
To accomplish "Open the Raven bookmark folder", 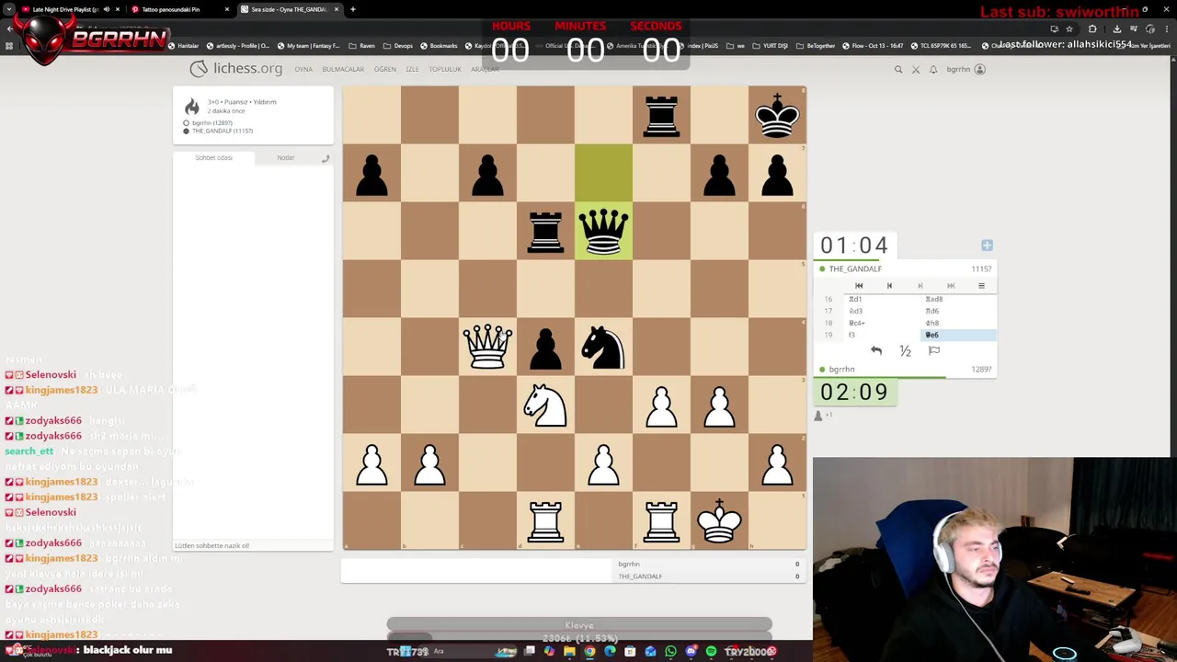I will (362, 46).
